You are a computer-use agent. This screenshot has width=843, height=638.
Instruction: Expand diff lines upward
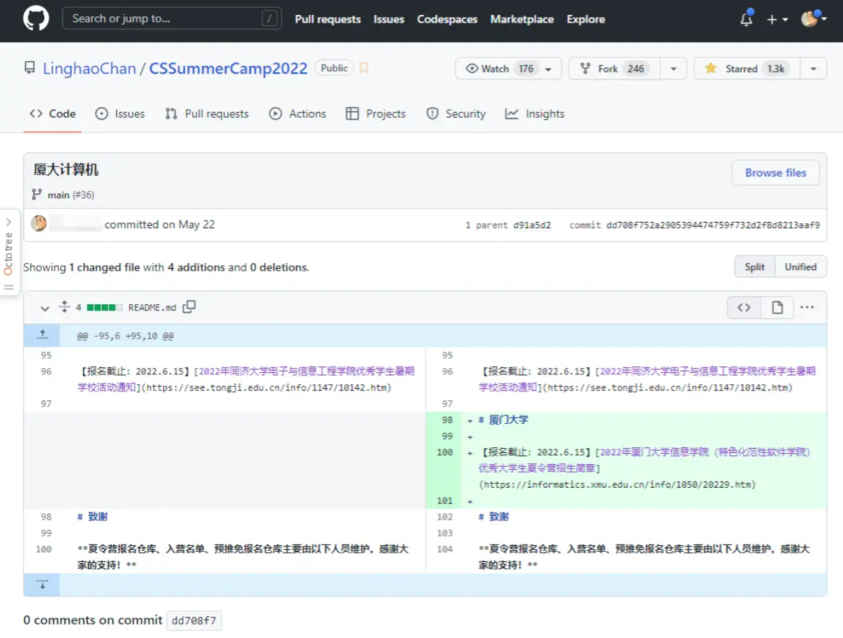[42, 335]
